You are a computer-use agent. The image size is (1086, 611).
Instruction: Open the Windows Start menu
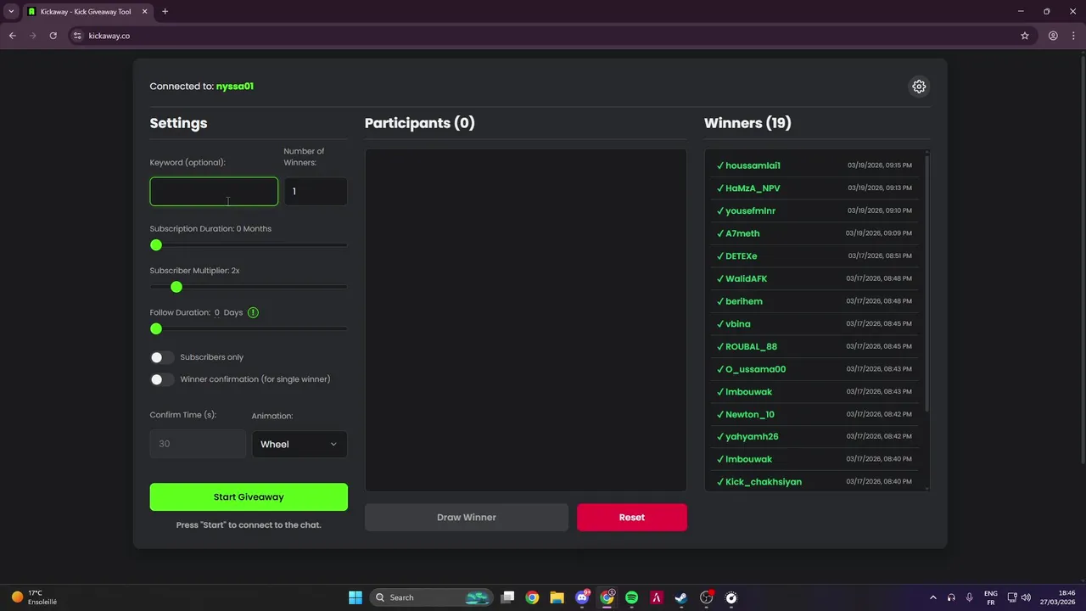(355, 597)
